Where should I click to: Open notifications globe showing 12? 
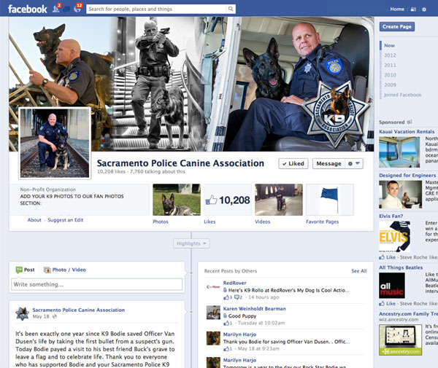pyautogui.click(x=78, y=8)
